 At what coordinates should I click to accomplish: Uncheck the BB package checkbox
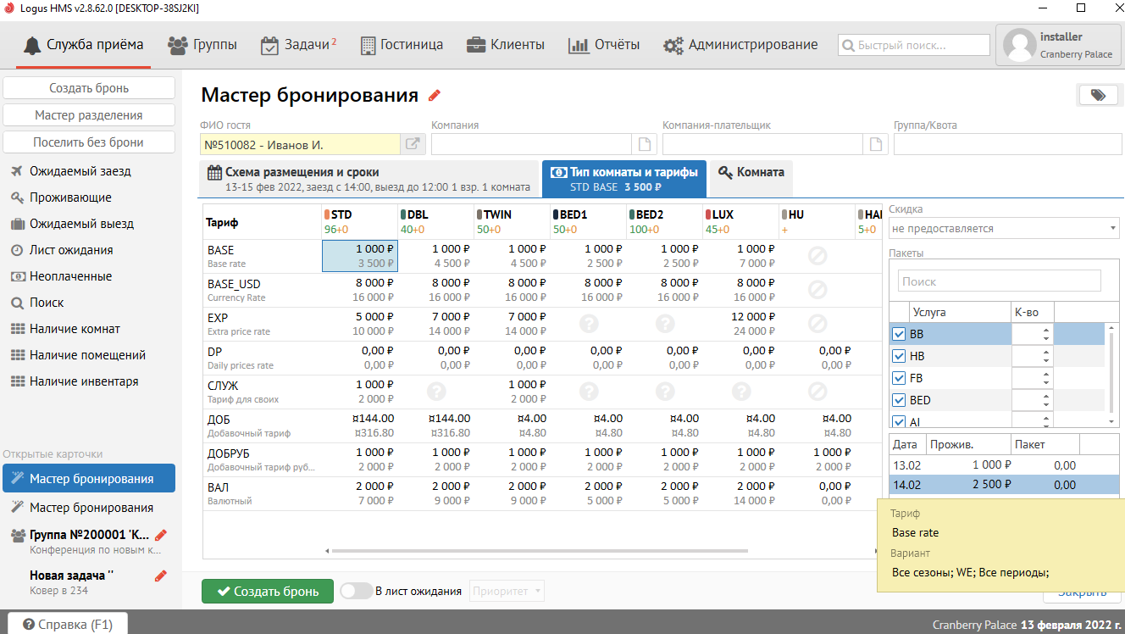coord(899,334)
